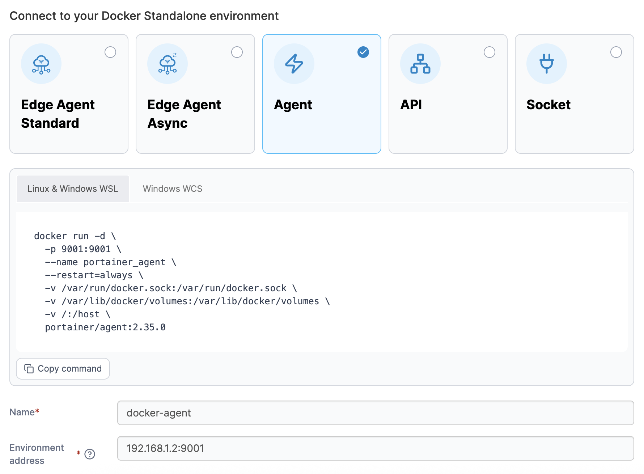This screenshot has height=474, width=644.
Task: Click the Edge Agent Async cloud icon
Action: click(x=168, y=64)
